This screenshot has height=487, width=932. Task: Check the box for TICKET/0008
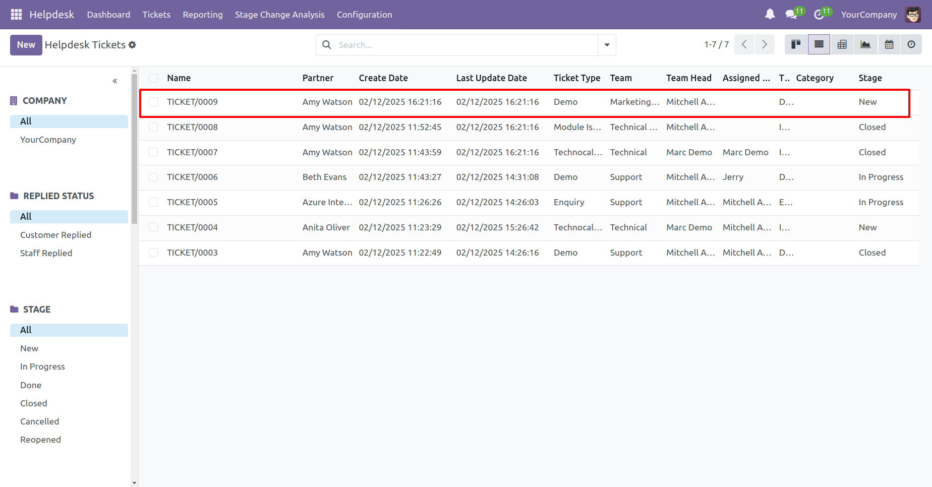pos(153,127)
